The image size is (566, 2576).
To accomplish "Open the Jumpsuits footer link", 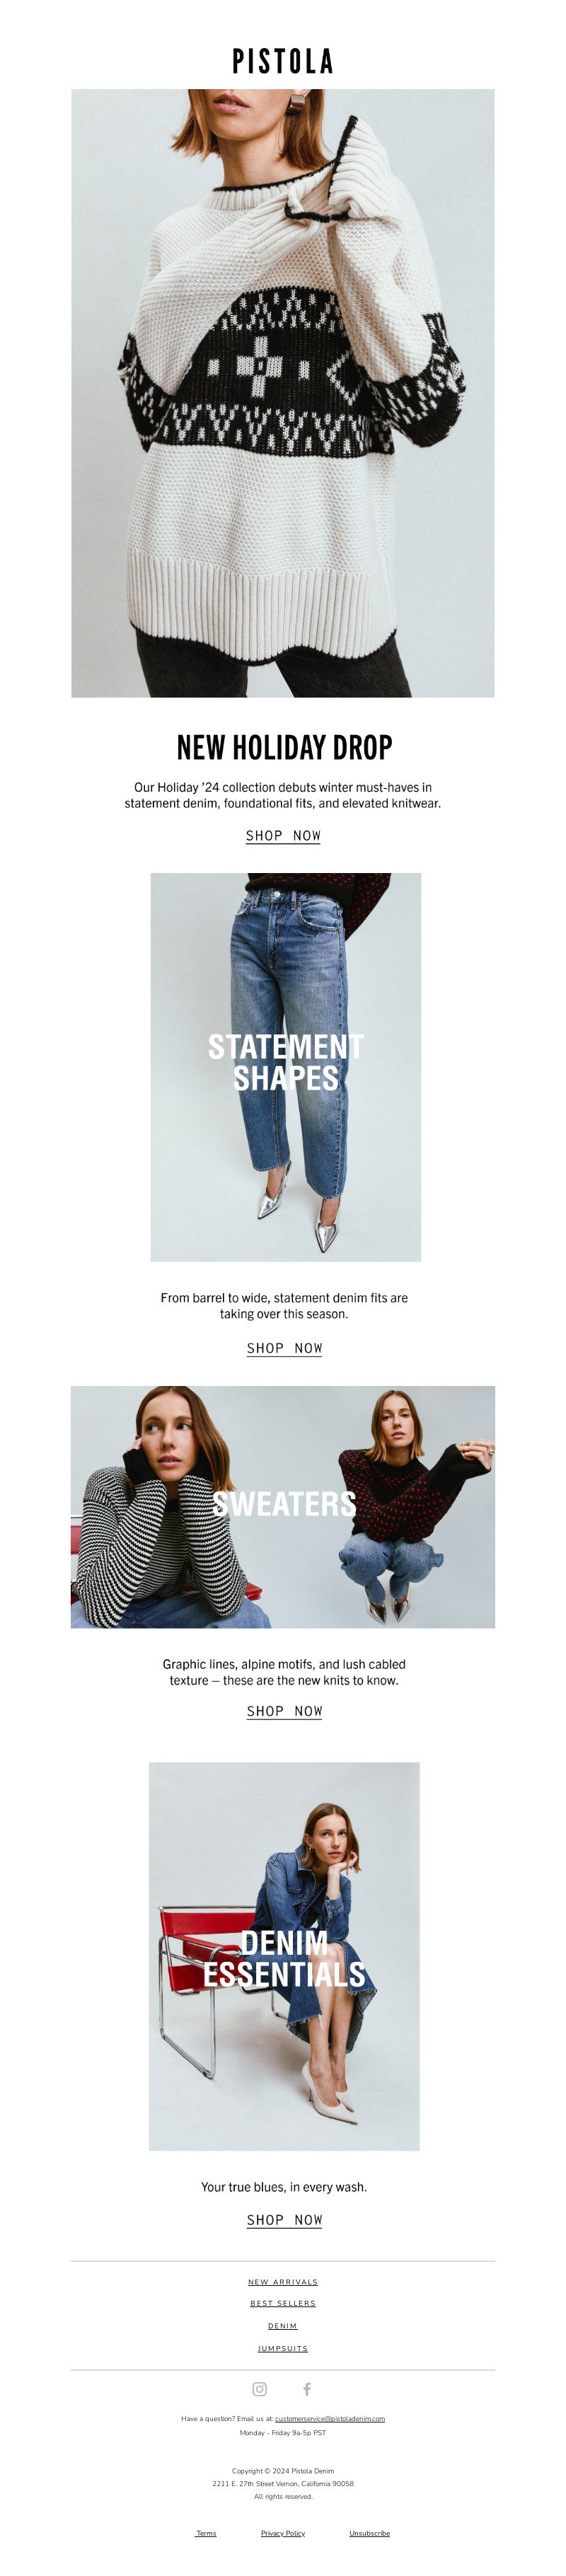I will tap(283, 2348).
